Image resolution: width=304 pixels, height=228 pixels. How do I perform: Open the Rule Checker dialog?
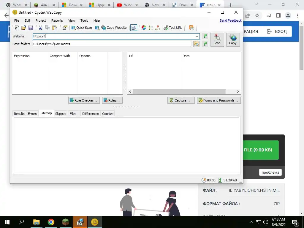tap(84, 100)
